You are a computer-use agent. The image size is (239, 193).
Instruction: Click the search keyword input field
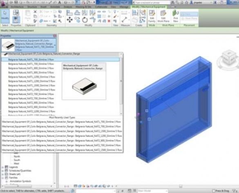[x=152, y=2]
